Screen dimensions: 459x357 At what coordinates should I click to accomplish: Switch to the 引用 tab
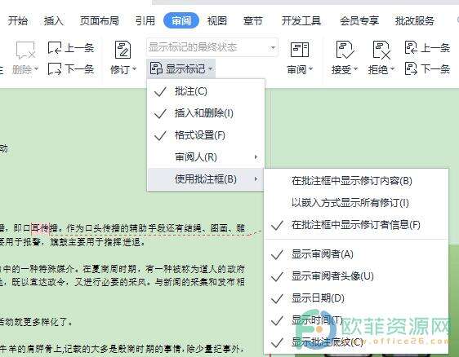[x=145, y=20]
